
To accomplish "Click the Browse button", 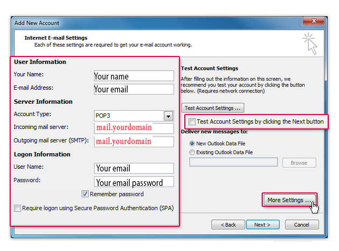I will [299, 162].
